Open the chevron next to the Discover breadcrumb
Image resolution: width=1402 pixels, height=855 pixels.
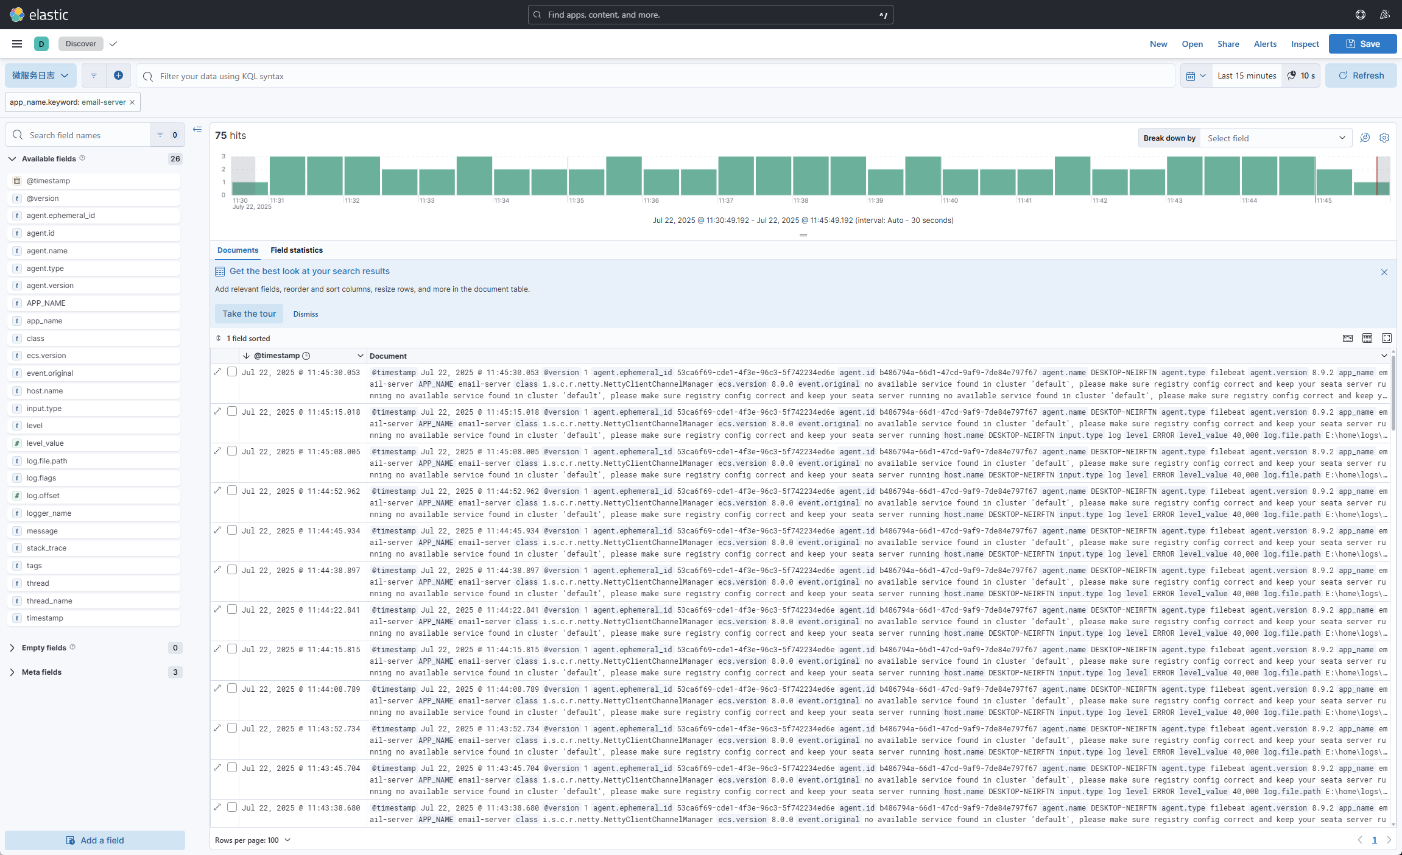point(113,44)
